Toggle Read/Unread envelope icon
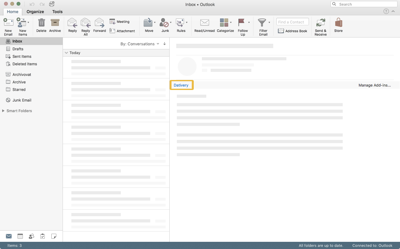400x249 pixels. (x=205, y=23)
